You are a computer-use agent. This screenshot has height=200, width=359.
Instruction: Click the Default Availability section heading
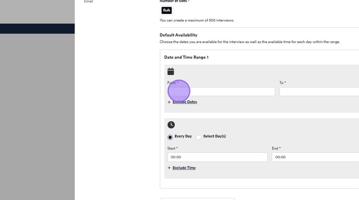(x=178, y=35)
